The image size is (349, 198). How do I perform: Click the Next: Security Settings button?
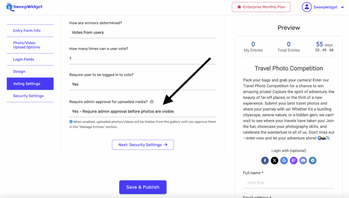click(143, 145)
